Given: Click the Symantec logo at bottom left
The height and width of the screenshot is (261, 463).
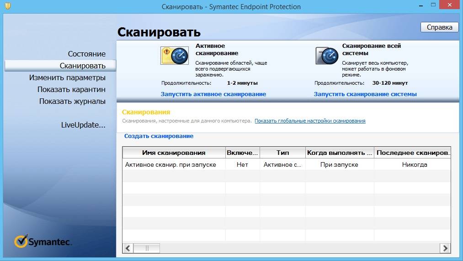Looking at the screenshot, I should [43, 241].
